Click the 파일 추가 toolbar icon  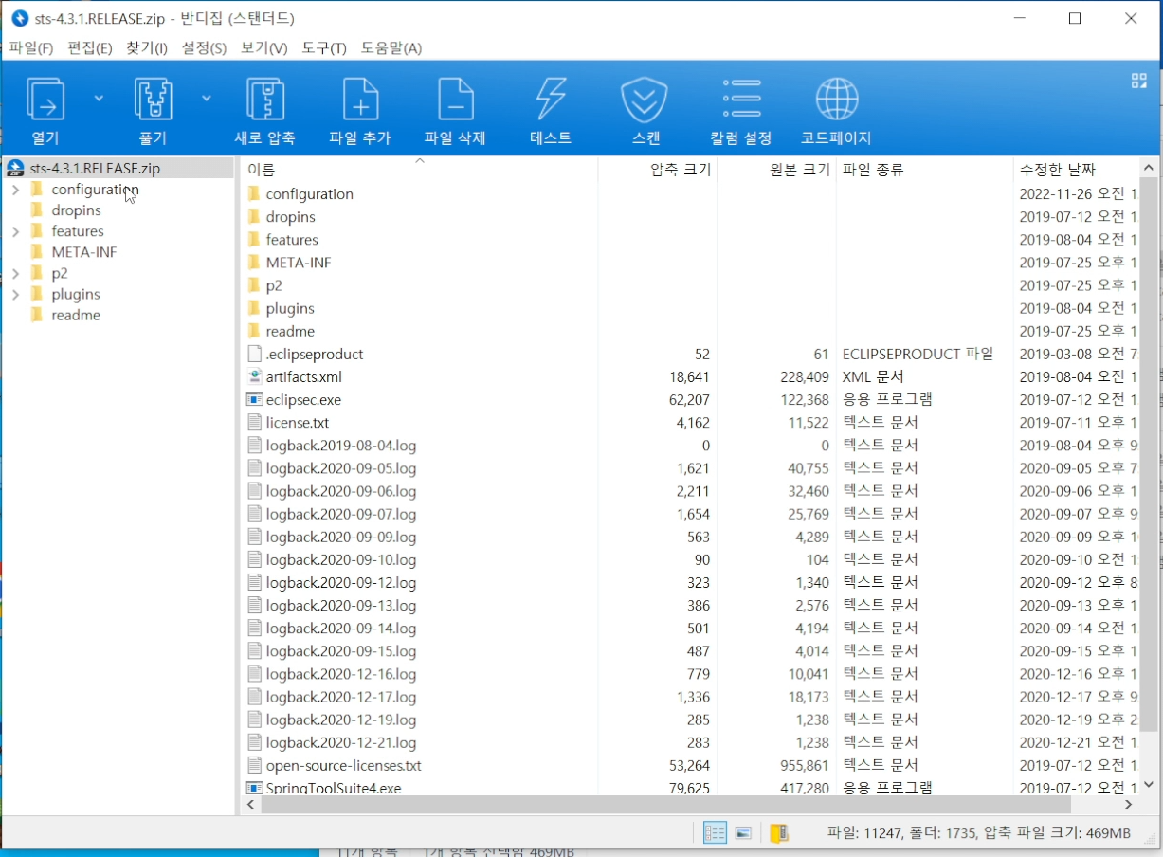pyautogui.click(x=360, y=99)
